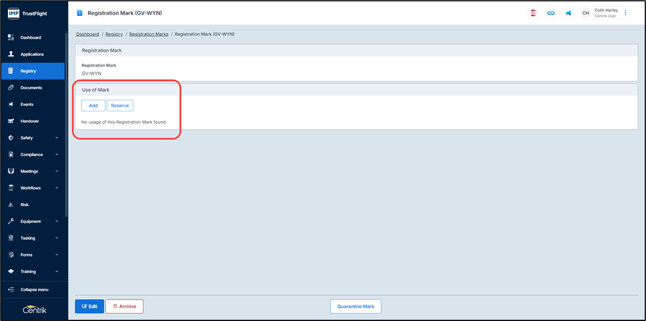Click the Equipment wrench icon

(x=12, y=221)
